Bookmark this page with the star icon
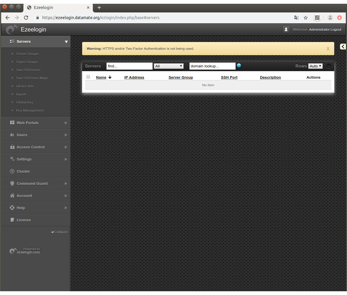The image size is (347, 295). coord(306,18)
